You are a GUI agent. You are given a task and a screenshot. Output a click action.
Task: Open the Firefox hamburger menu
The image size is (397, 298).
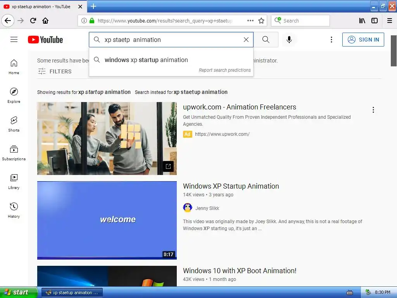390,21
